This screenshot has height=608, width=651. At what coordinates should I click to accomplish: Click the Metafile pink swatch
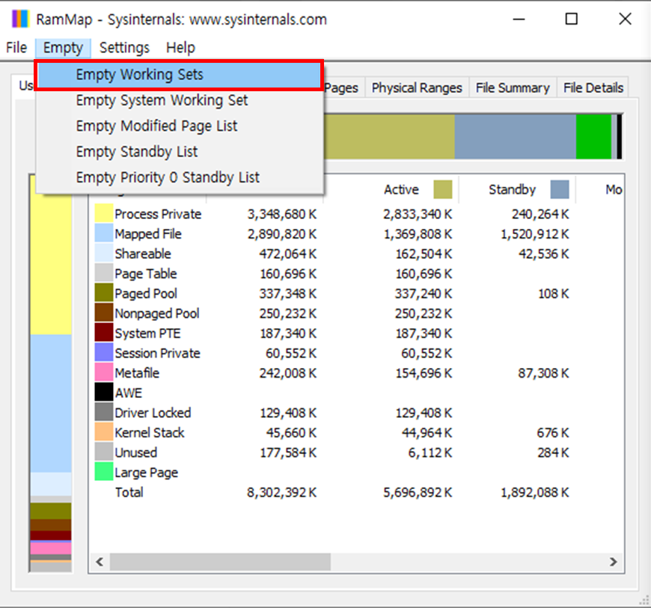pyautogui.click(x=104, y=373)
